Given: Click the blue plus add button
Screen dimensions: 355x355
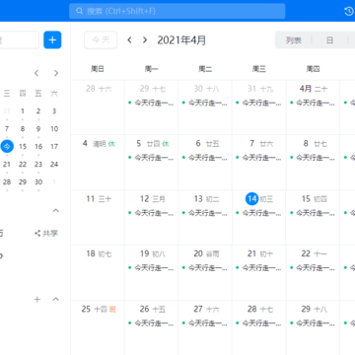Looking at the screenshot, I should (x=52, y=40).
